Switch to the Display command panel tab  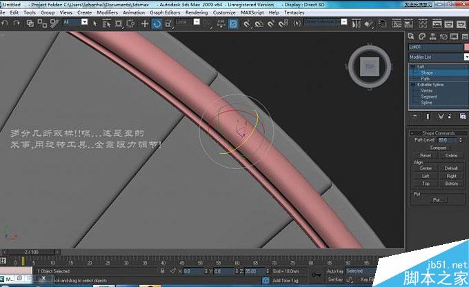(x=454, y=37)
